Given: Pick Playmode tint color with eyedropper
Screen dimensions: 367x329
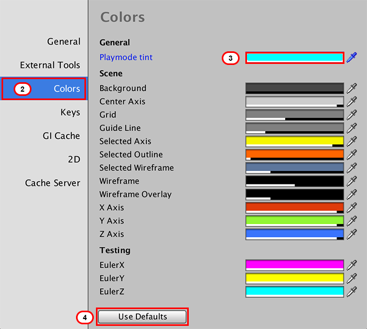Looking at the screenshot, I should [x=352, y=57].
